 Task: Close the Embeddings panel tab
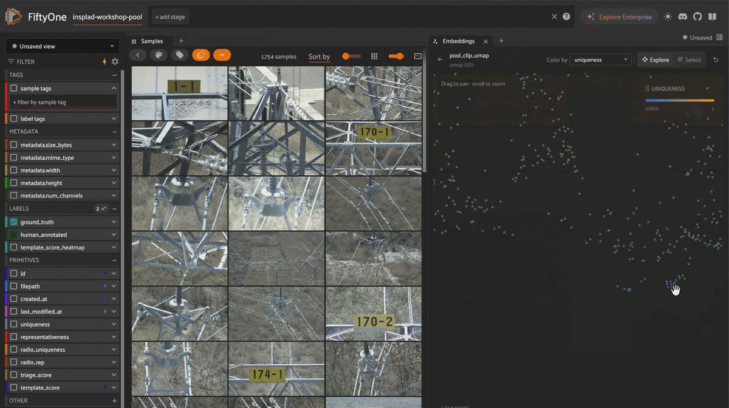[x=485, y=41]
